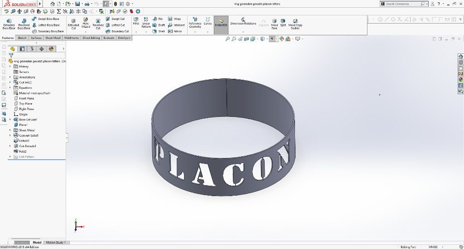This screenshot has height=249, width=464.
Task: Expand the Sheet-Metal feature
Action: point(10,130)
